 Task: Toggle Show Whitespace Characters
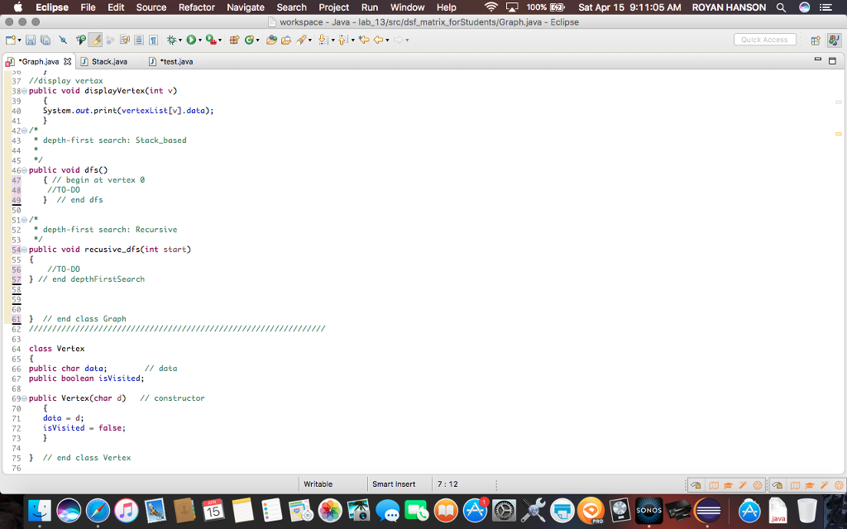(x=153, y=39)
